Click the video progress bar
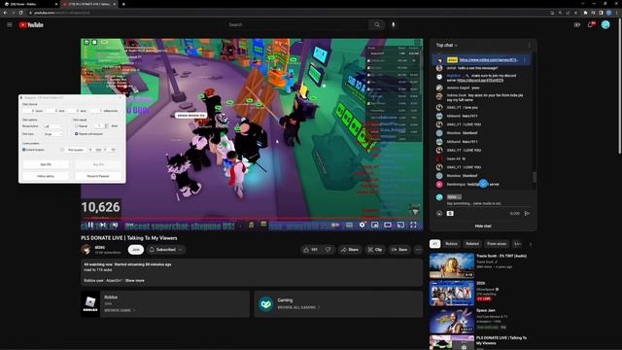Image resolution: width=622 pixels, height=350 pixels. pos(252,218)
